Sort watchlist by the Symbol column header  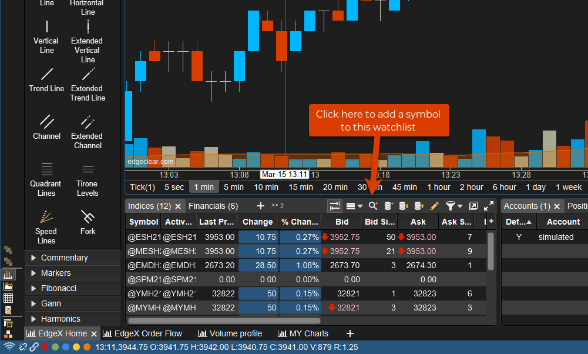(x=144, y=222)
